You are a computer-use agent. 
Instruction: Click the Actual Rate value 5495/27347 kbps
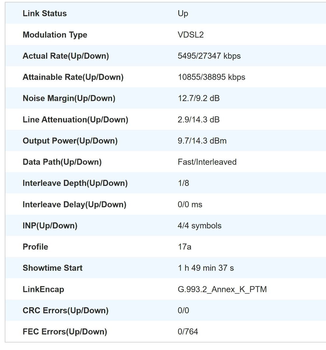click(x=209, y=56)
